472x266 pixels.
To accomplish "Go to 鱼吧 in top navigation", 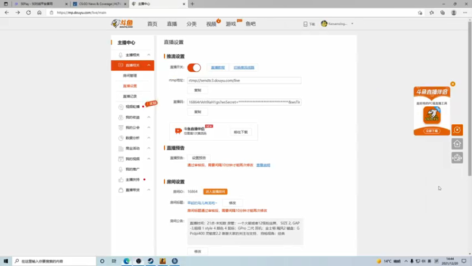I will 250,24.
